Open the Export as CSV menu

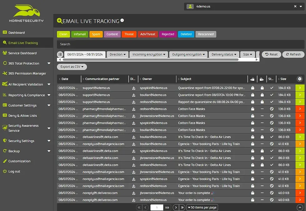(x=72, y=66)
